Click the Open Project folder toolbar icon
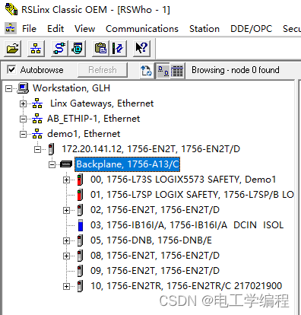 (x=12, y=48)
